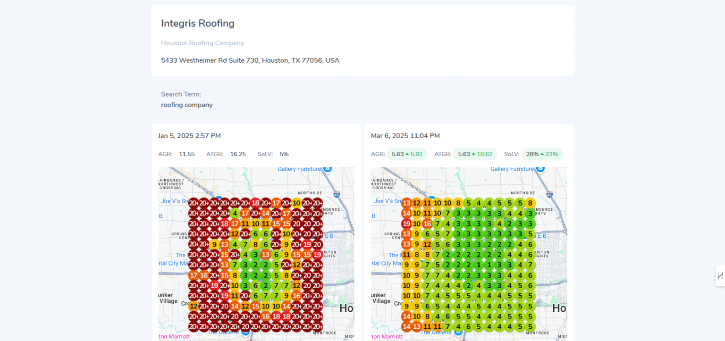This screenshot has height=341, width=725.
Task: Click Gallery Furniture marker on the January map
Action: pos(328,169)
